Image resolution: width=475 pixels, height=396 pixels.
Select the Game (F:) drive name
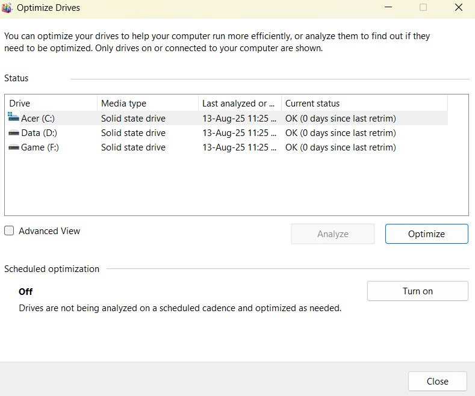point(40,147)
